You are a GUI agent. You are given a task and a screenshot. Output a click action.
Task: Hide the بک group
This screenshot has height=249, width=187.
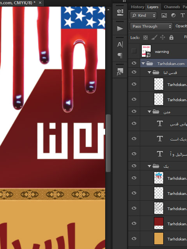[x=134, y=166]
